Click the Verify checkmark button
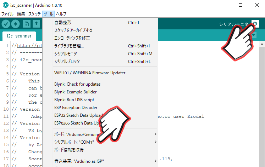 coord(6,24)
